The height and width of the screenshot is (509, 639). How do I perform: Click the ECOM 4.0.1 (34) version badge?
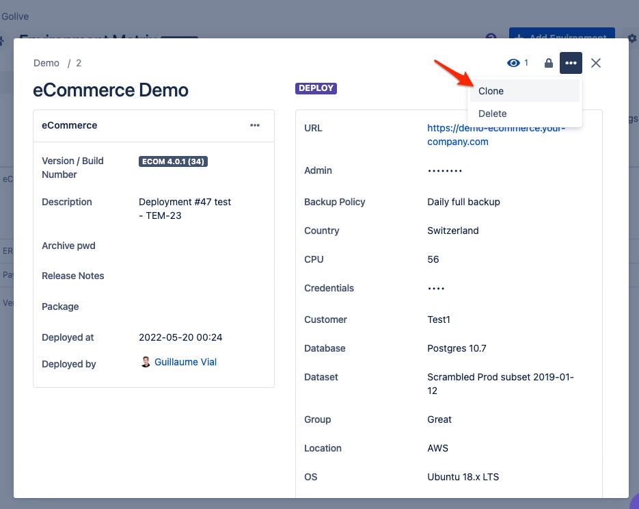coord(173,161)
